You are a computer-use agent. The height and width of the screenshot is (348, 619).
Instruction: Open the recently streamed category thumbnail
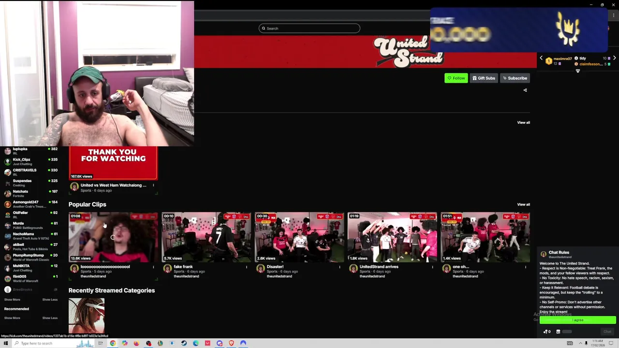87,316
